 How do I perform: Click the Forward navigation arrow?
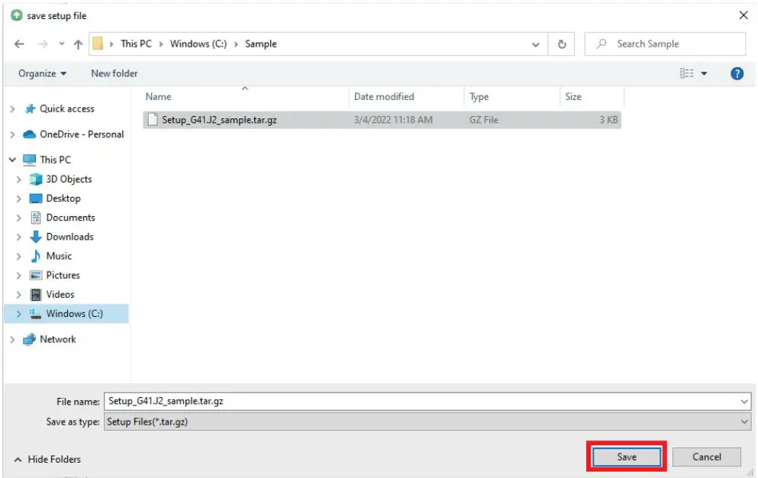click(43, 44)
